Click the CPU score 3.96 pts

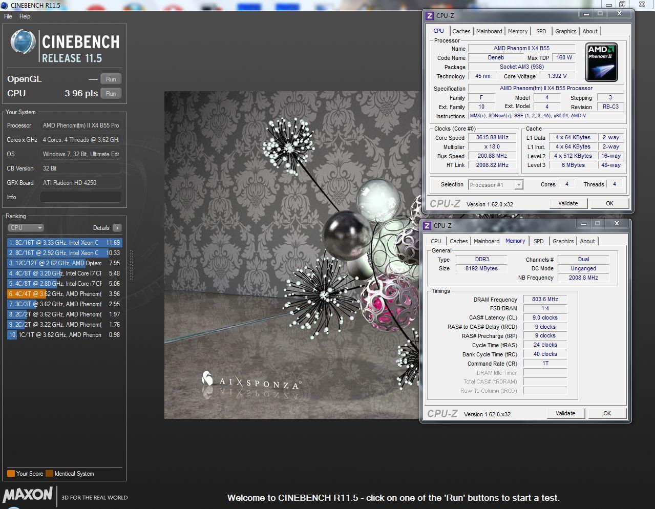pos(81,93)
